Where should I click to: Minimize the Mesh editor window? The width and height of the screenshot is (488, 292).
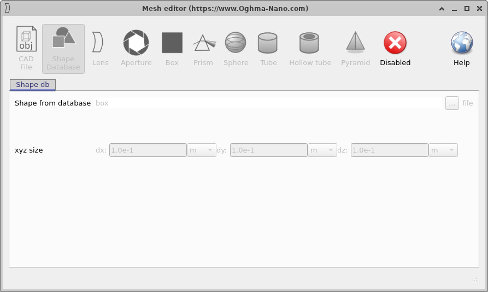(454, 9)
